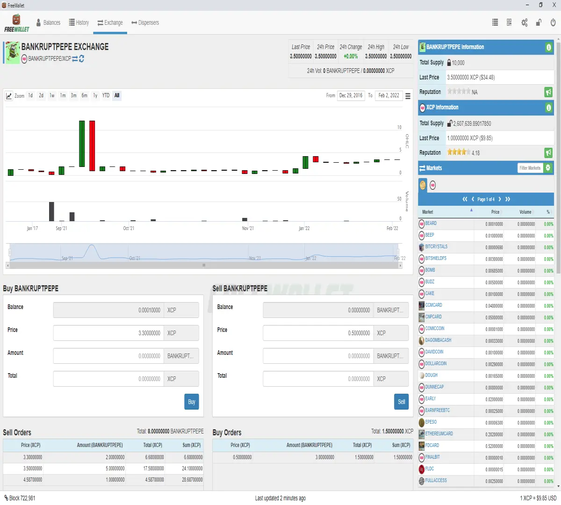The height and width of the screenshot is (505, 561).
Task: Switch to the XCP markets tab
Action: point(433,186)
